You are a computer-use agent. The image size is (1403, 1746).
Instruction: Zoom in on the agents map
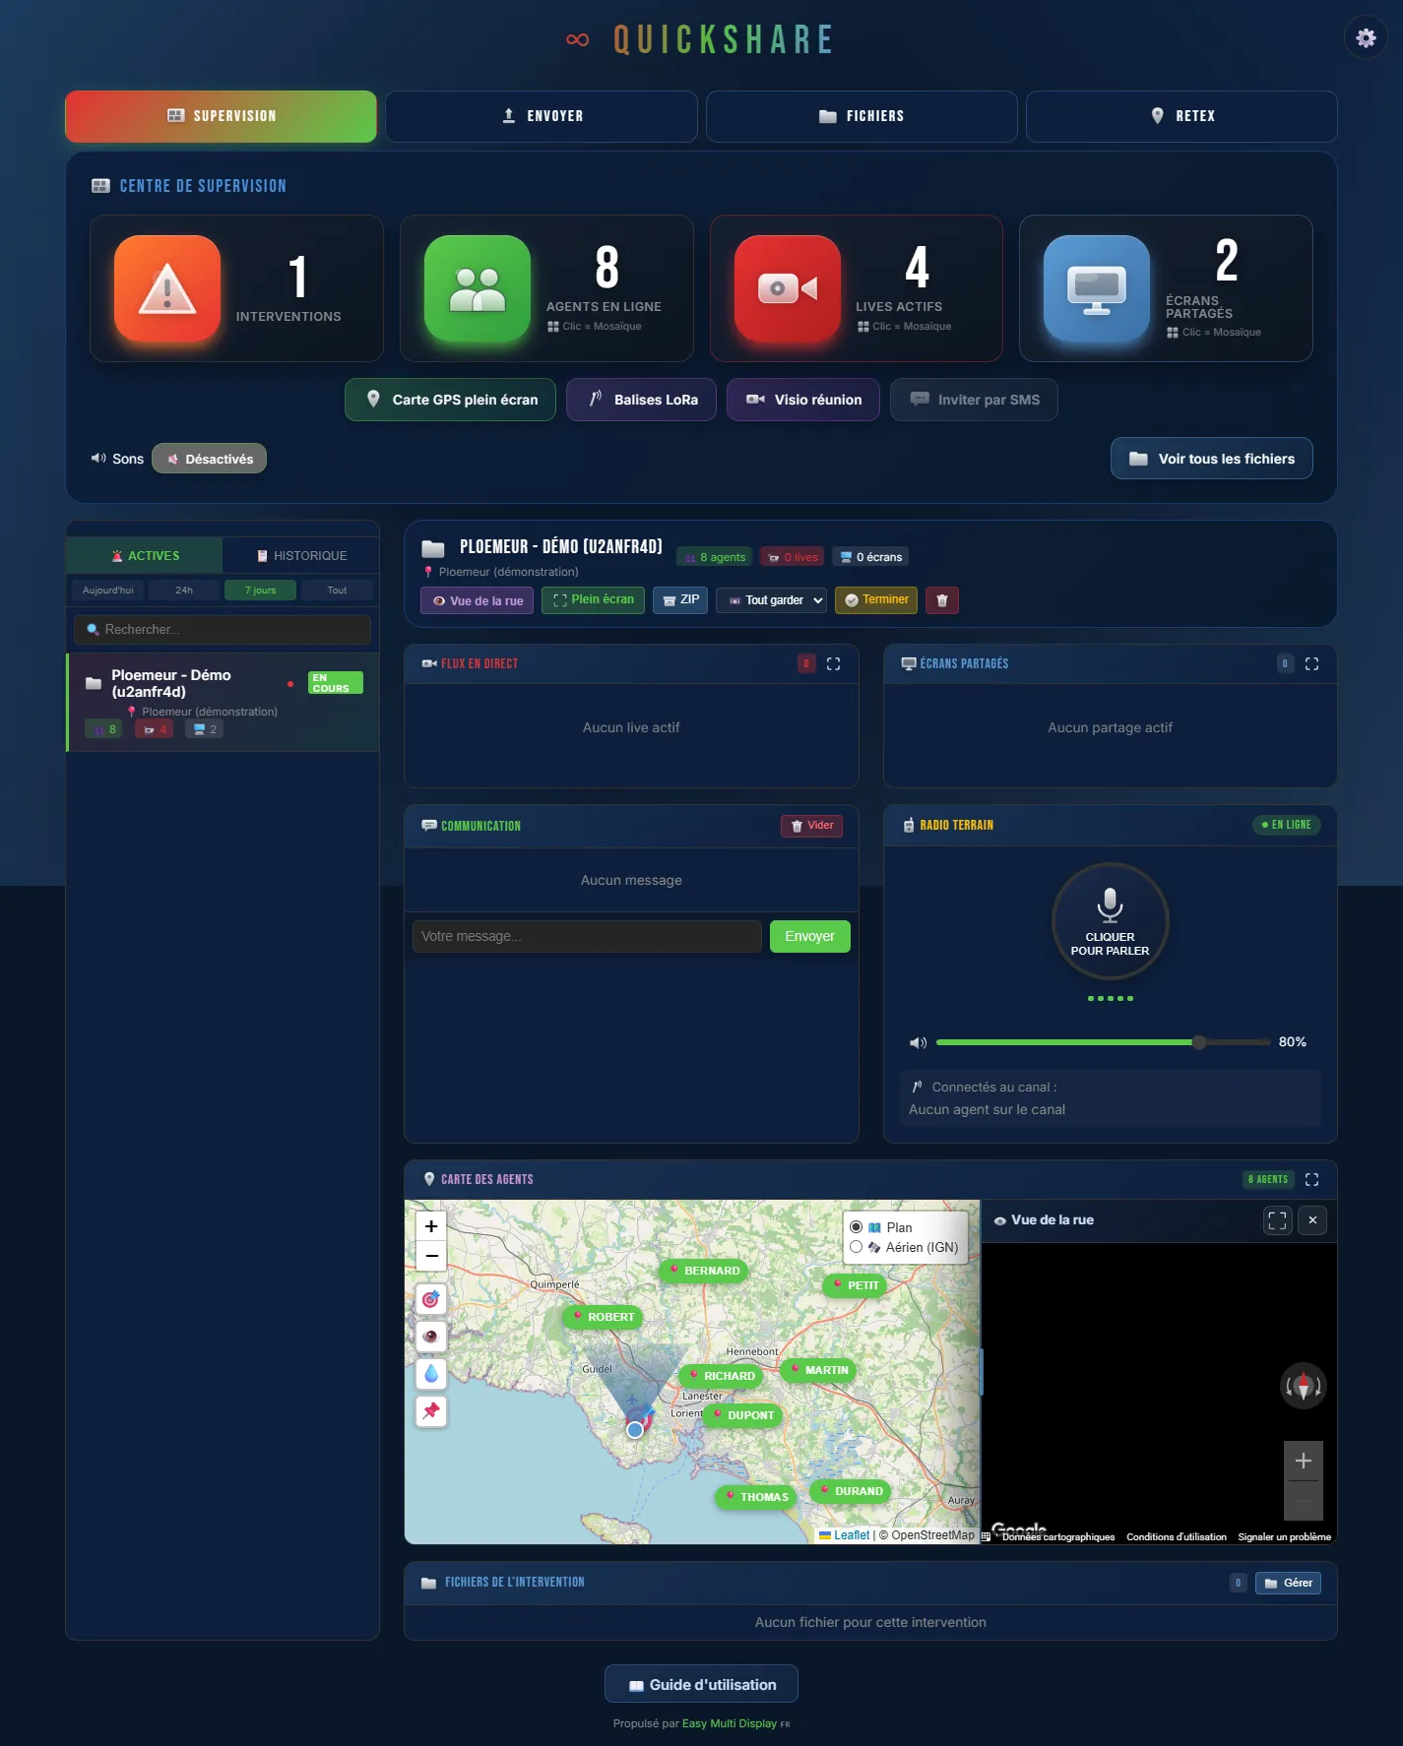pos(431,1226)
